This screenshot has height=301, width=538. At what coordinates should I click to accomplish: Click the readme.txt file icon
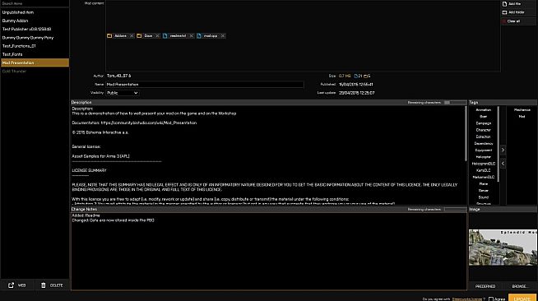[165, 35]
